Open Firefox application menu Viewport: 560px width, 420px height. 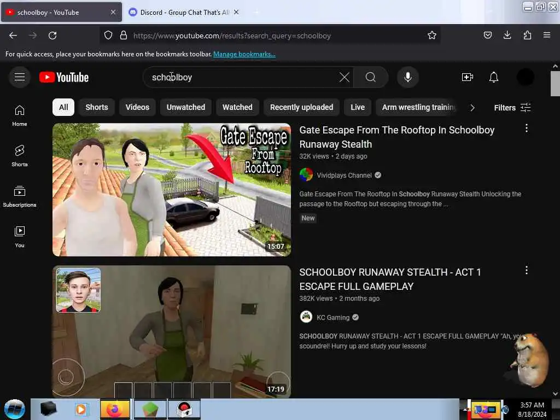point(547,36)
